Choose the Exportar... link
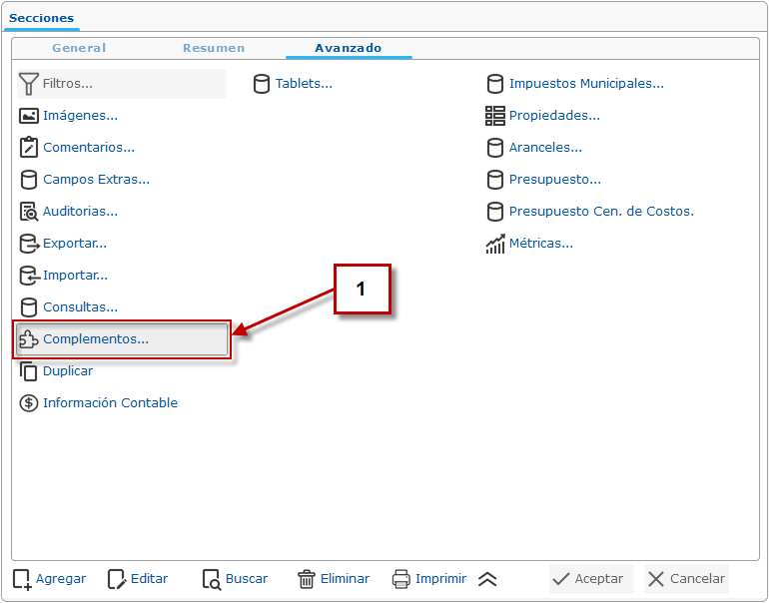Screen dimensions: 769x603 tap(75, 244)
